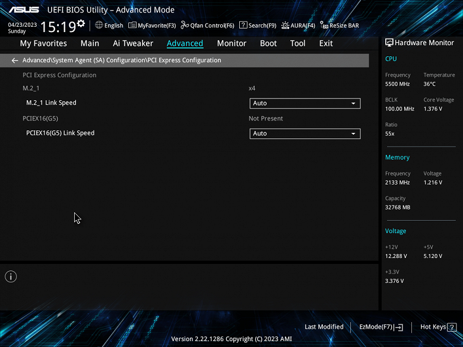Image resolution: width=463 pixels, height=347 pixels.
Task: Click the M.2_1 x4 status value
Action: 252,88
